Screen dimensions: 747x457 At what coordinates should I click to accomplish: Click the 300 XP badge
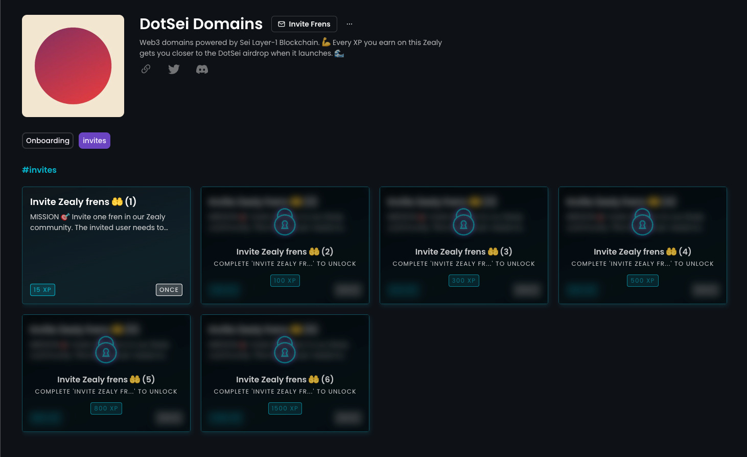464,281
